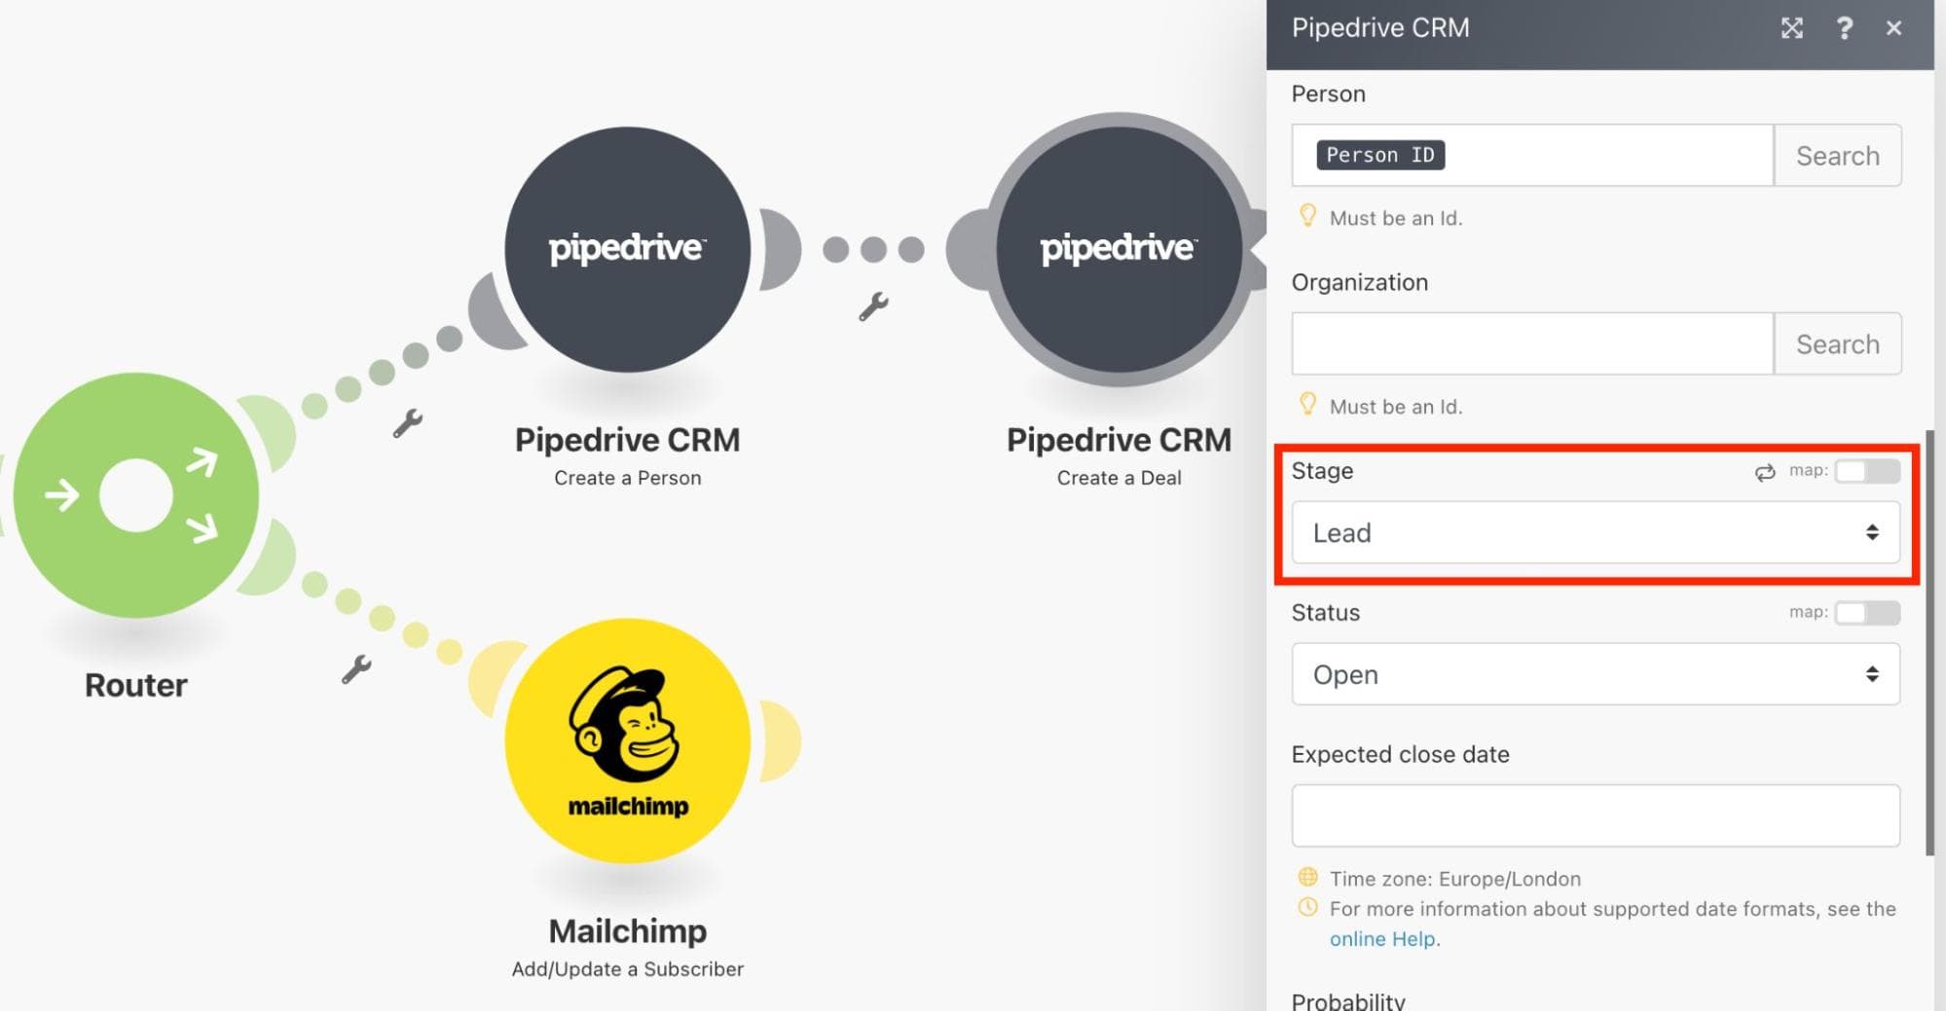The width and height of the screenshot is (1946, 1011).
Task: Click the Expected close date field
Action: click(1595, 815)
